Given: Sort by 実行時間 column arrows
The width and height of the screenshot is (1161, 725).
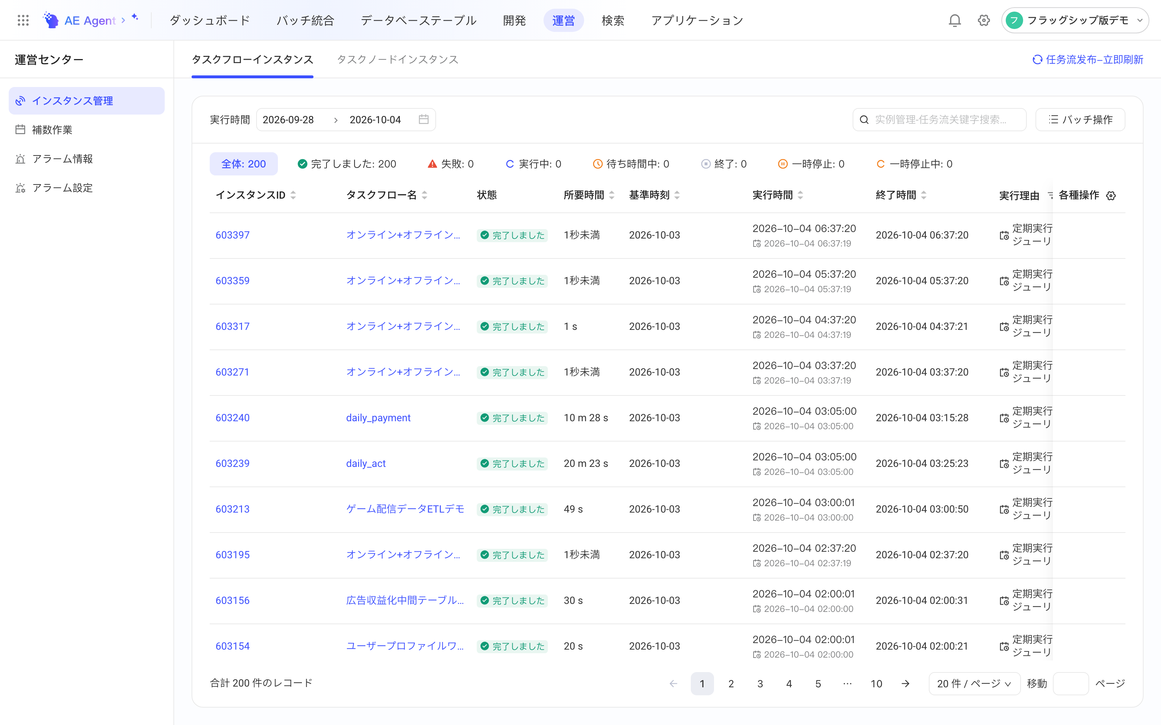Looking at the screenshot, I should pyautogui.click(x=800, y=195).
